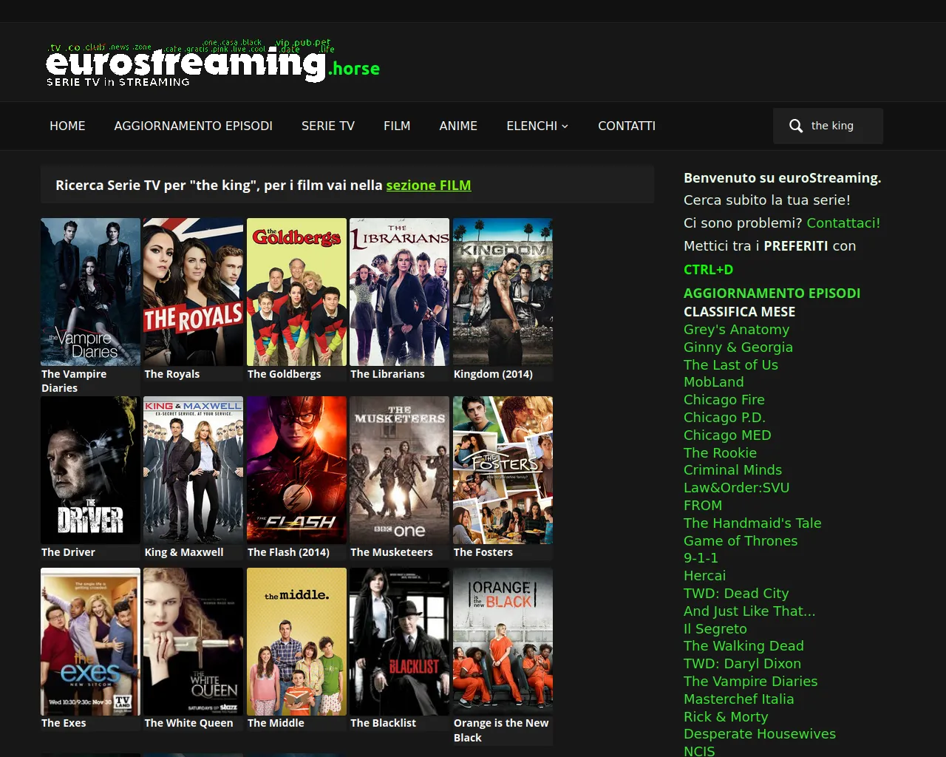946x757 pixels.
Task: Click the magnifying glass search icon
Action: tap(795, 126)
